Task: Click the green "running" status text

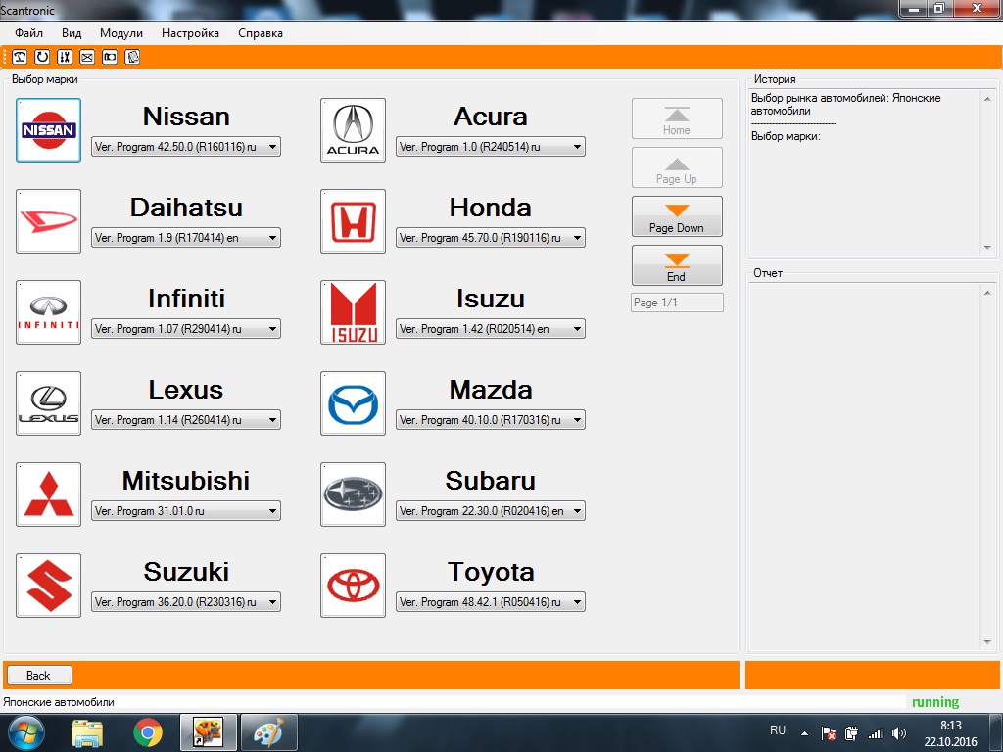Action: 935,702
